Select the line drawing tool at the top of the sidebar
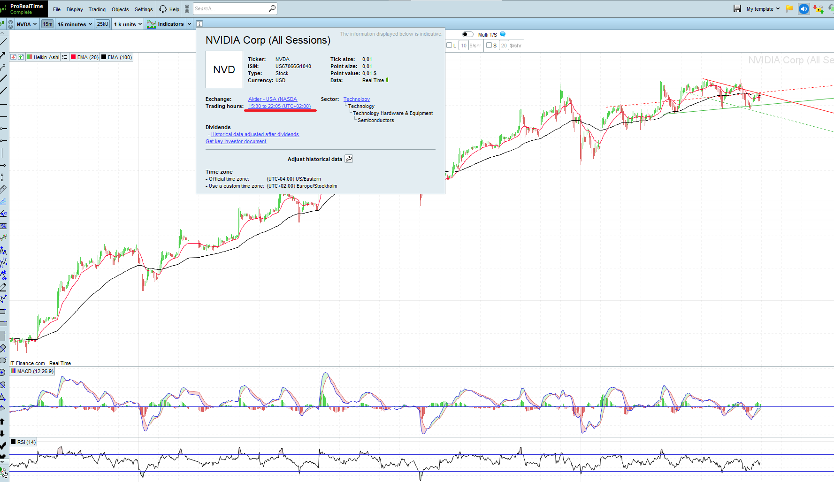Screen dimensions: 834x482 3,42
